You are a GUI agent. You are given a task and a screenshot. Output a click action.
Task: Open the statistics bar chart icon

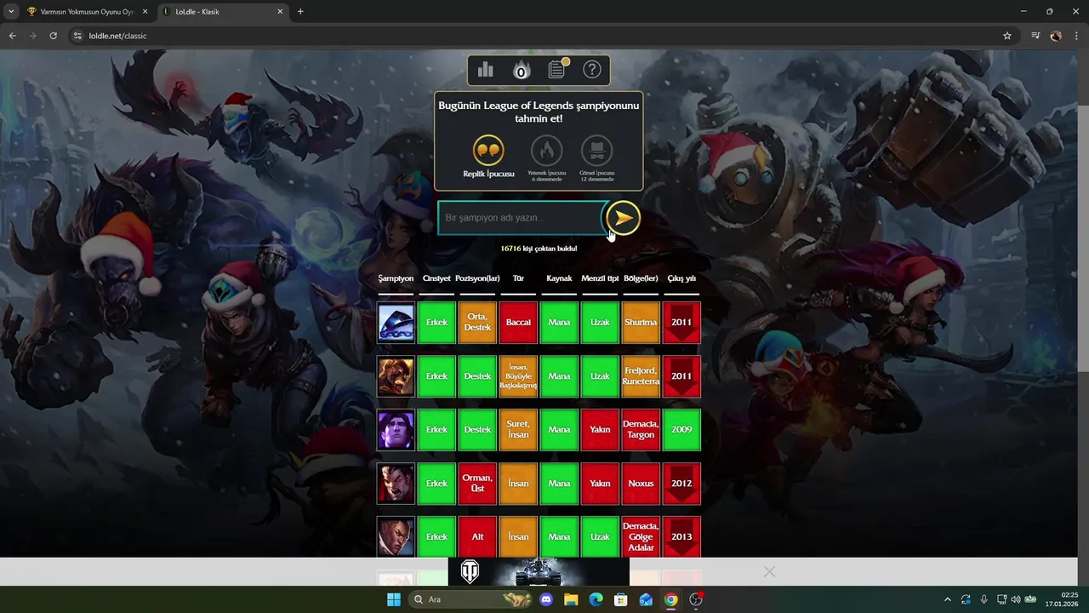[x=486, y=70]
